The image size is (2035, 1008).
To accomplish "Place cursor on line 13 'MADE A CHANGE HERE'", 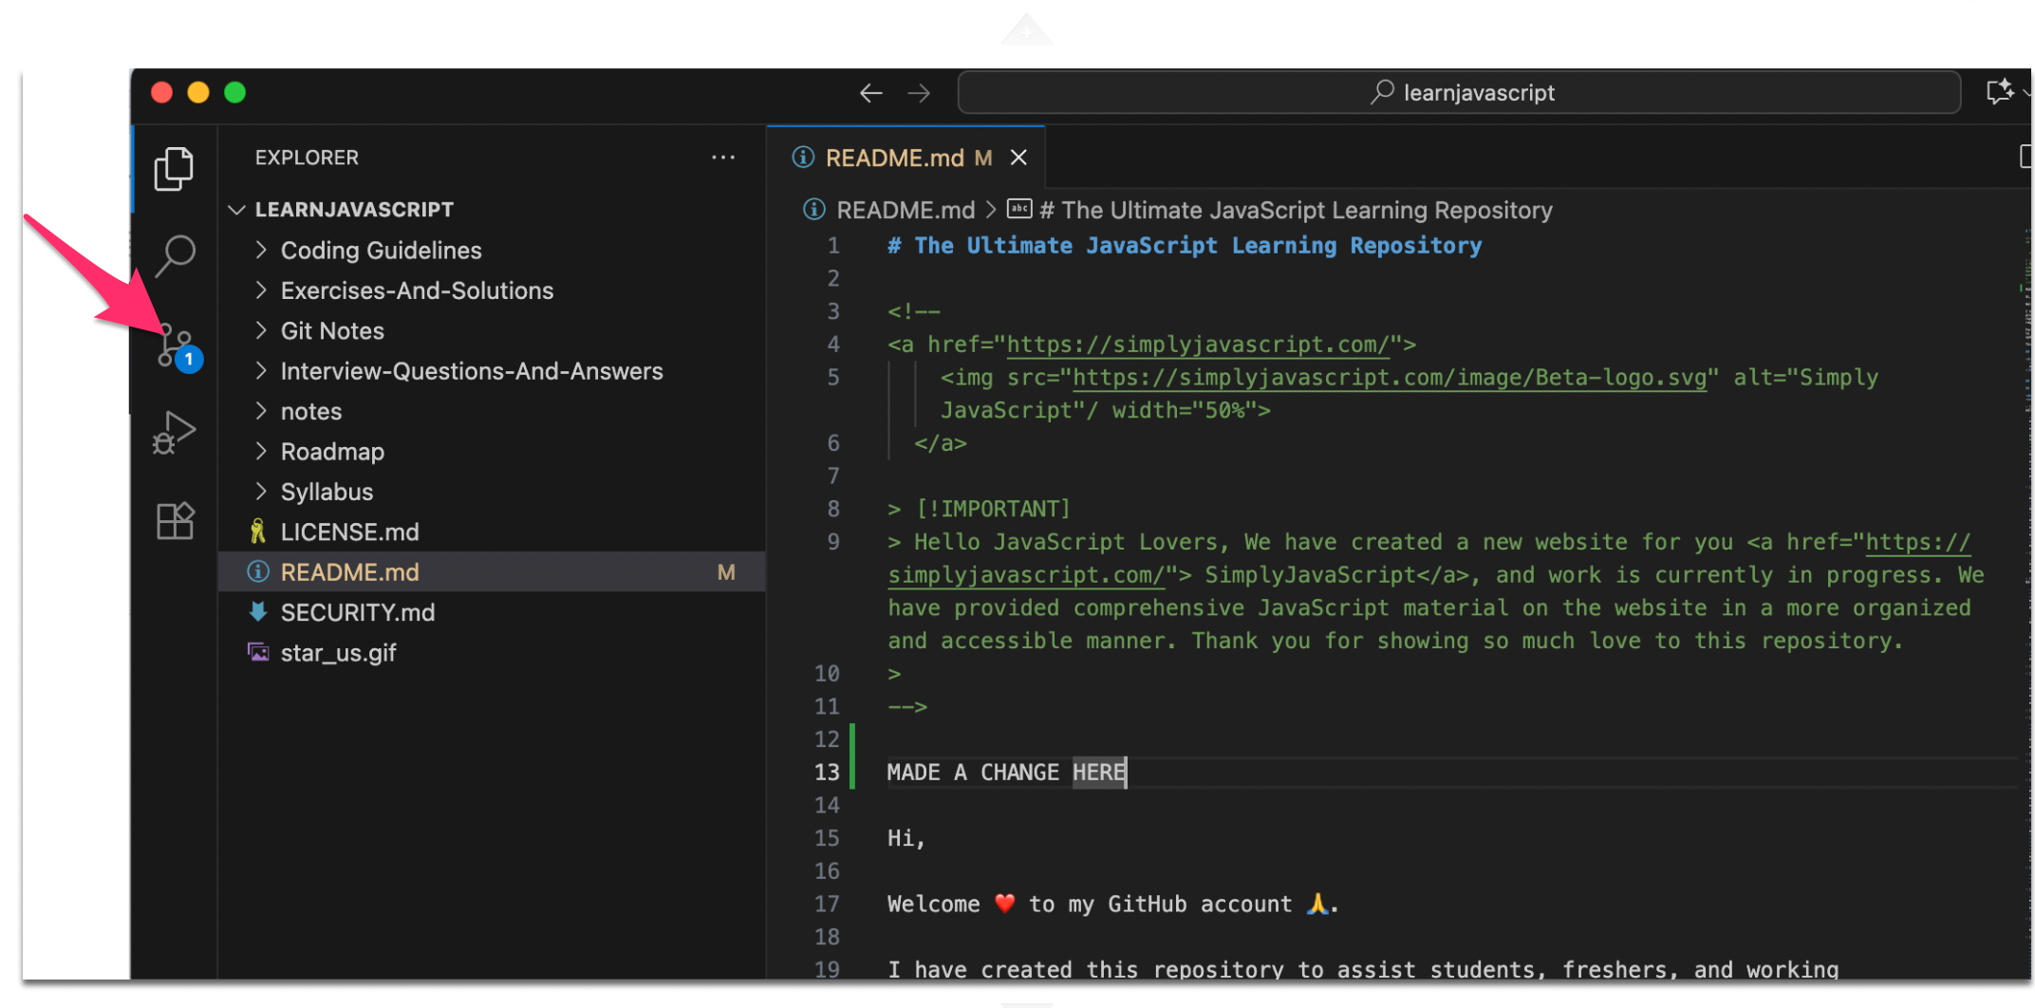I will (1006, 773).
